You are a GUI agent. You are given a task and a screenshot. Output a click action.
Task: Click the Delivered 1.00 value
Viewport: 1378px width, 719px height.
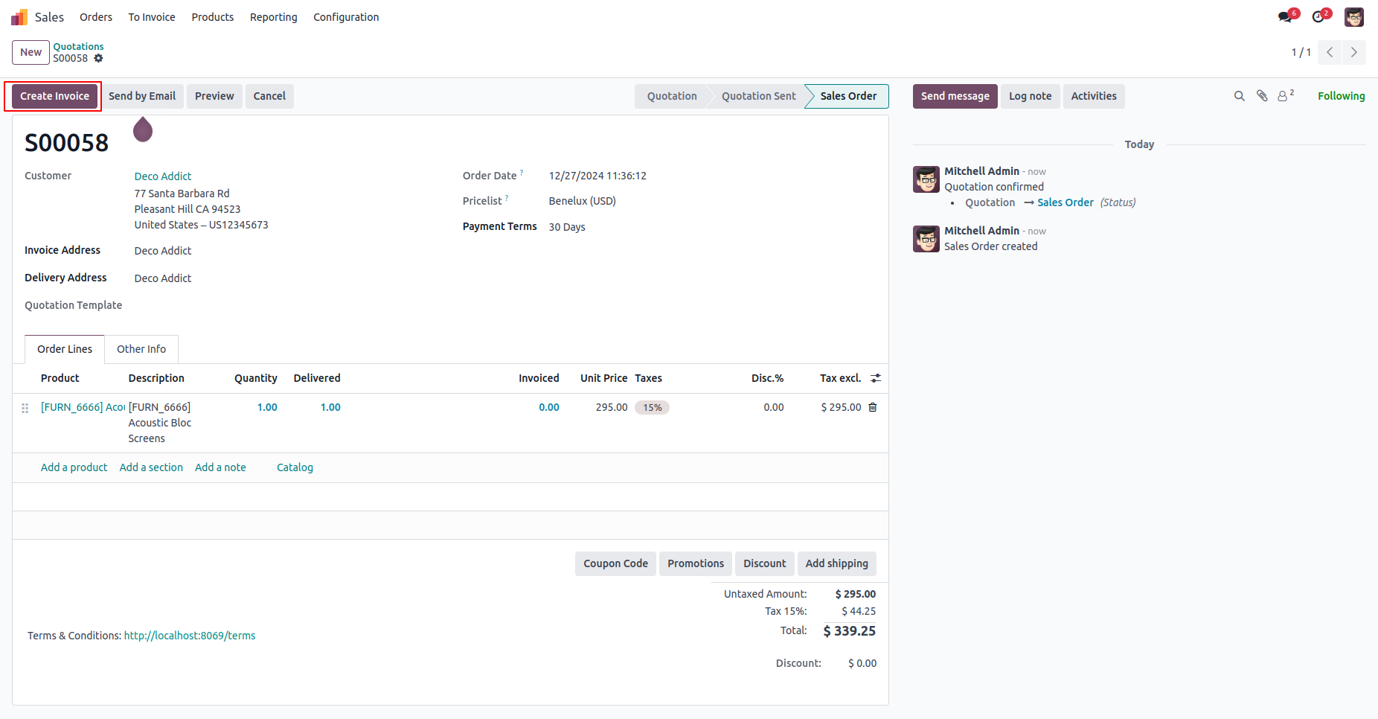pos(330,407)
